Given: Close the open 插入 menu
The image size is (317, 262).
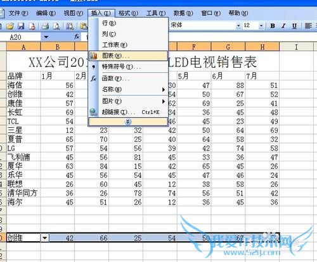Looking at the screenshot, I should [x=101, y=13].
